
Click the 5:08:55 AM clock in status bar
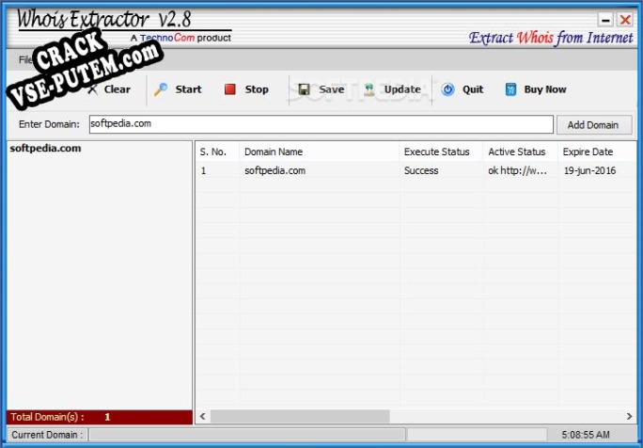pos(586,435)
